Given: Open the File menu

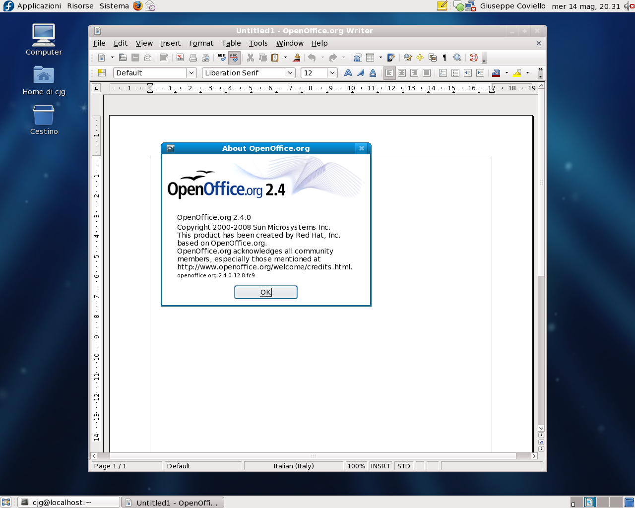Looking at the screenshot, I should pos(99,43).
